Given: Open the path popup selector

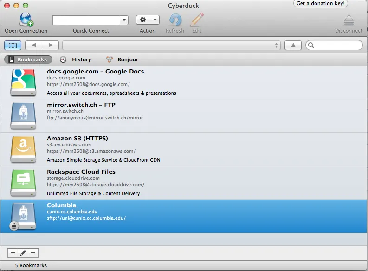Looking at the screenshot, I should [171, 45].
